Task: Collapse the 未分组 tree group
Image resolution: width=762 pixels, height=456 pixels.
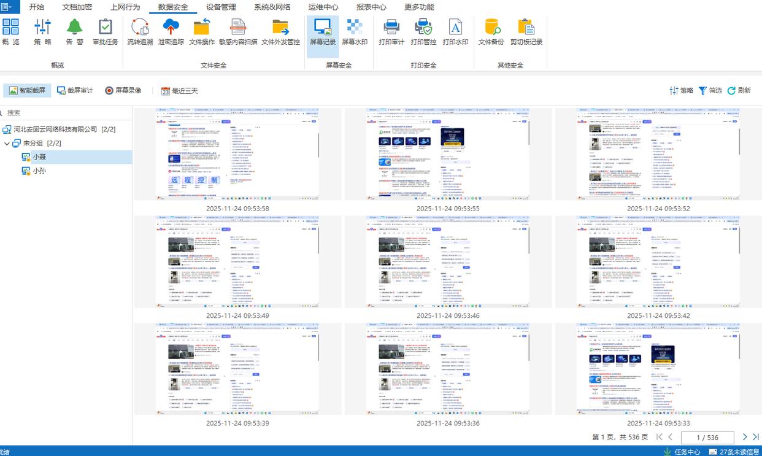Action: click(x=7, y=143)
